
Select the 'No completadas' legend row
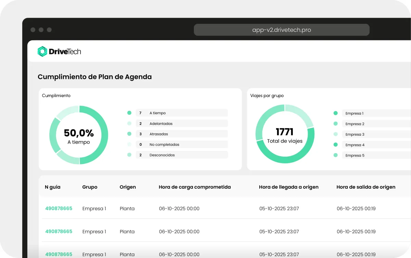click(x=182, y=145)
